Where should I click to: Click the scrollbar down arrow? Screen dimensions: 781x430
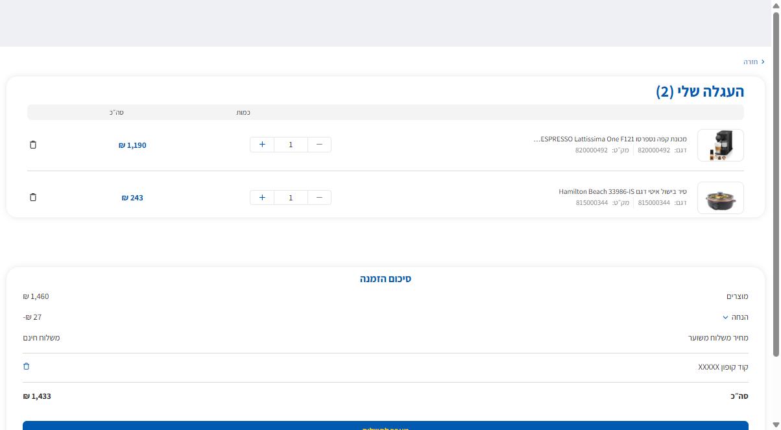[776, 425]
